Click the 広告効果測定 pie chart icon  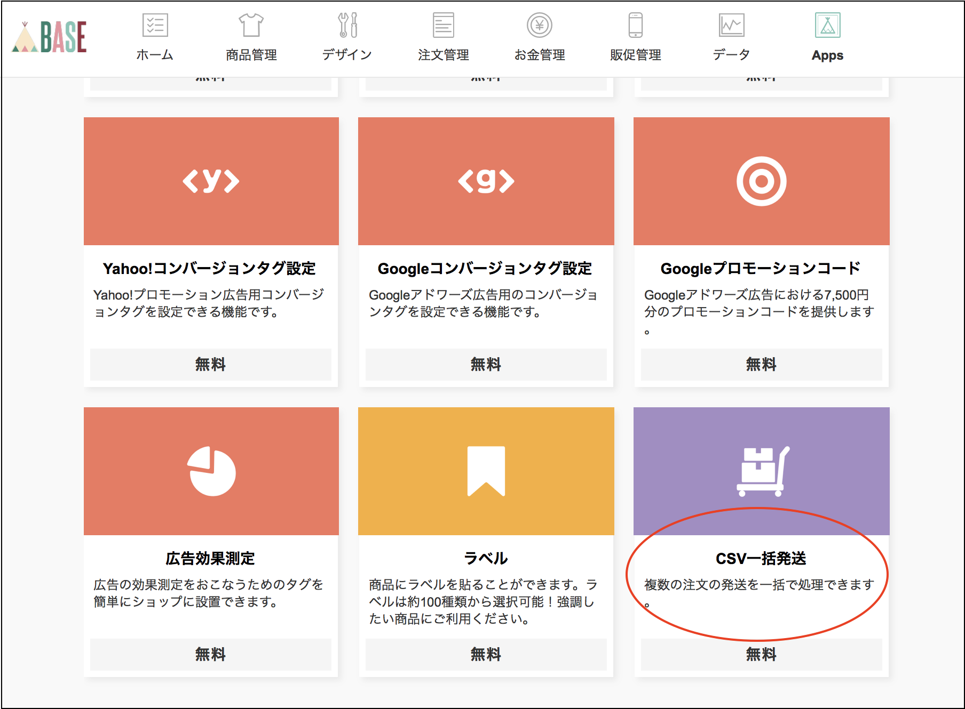[x=211, y=471]
